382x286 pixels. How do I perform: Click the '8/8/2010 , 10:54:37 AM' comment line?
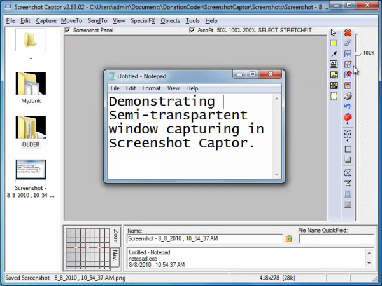point(157,264)
